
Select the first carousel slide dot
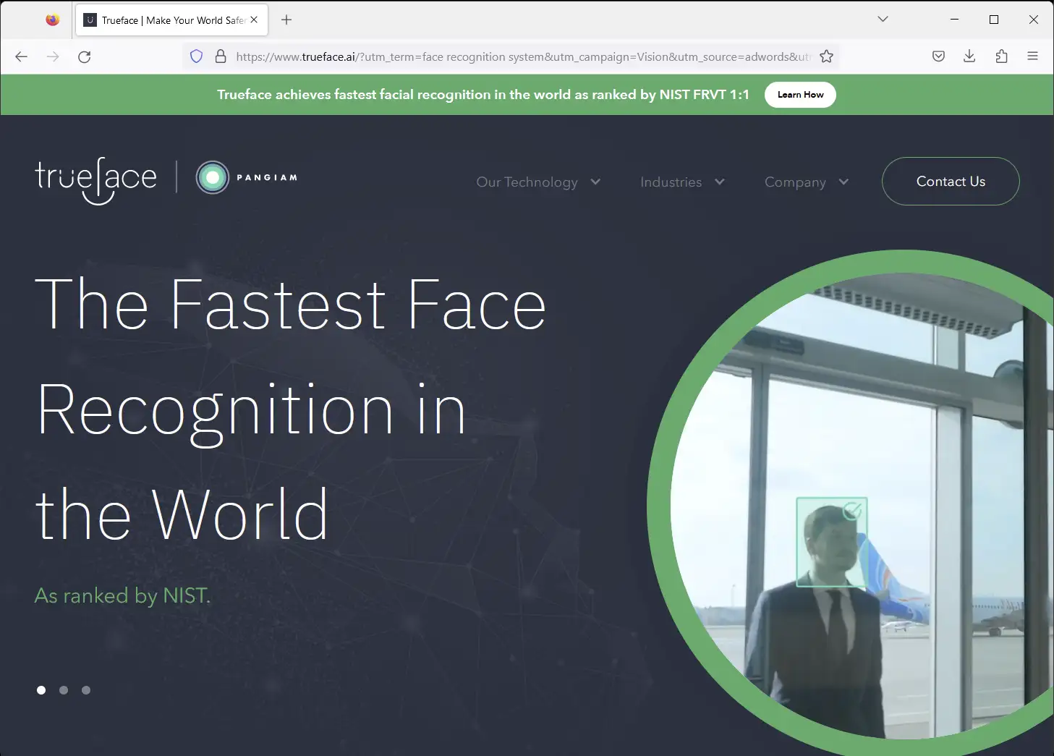coord(41,690)
